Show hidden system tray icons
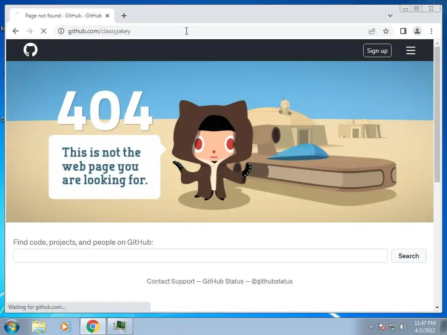Screen dimensions: 447x335 [371, 327]
